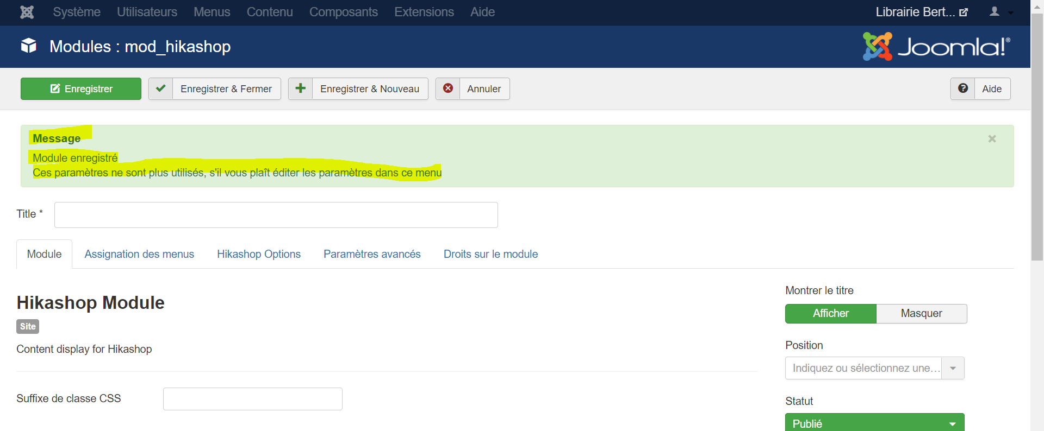Open the Extensions menu
Image resolution: width=1044 pixels, height=431 pixels.
pyautogui.click(x=424, y=12)
